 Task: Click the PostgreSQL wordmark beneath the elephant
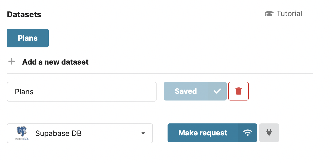pos(22,139)
